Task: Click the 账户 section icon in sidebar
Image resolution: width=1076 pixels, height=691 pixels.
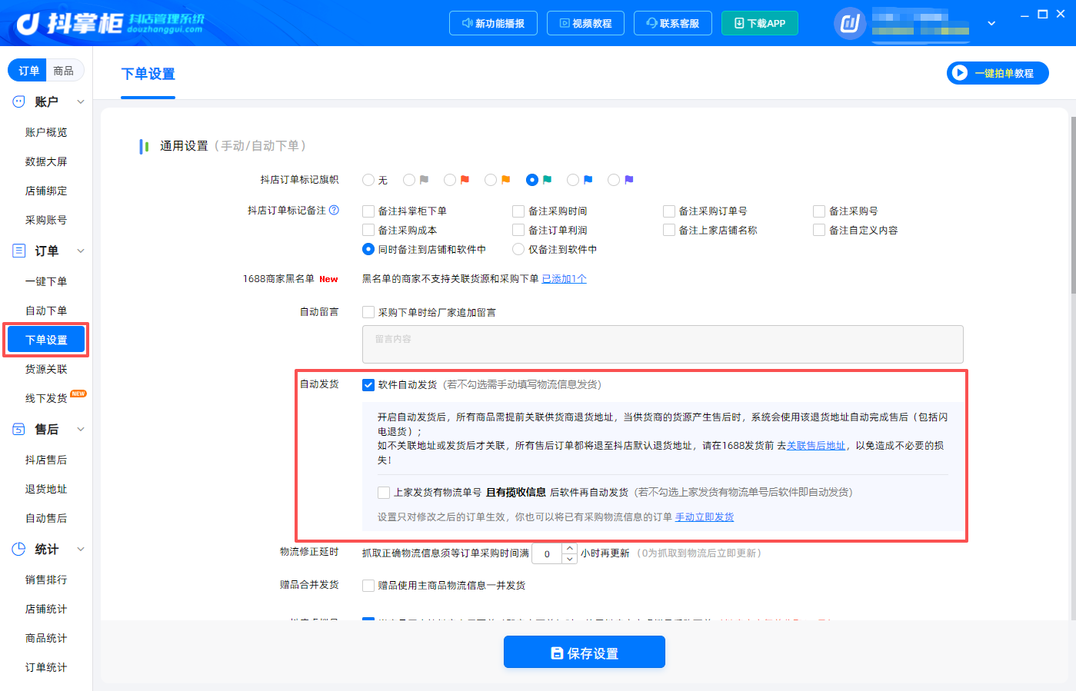Action: pyautogui.click(x=18, y=101)
